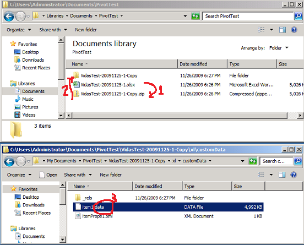Open Downloads in customData window favorites

[x=30, y=205]
